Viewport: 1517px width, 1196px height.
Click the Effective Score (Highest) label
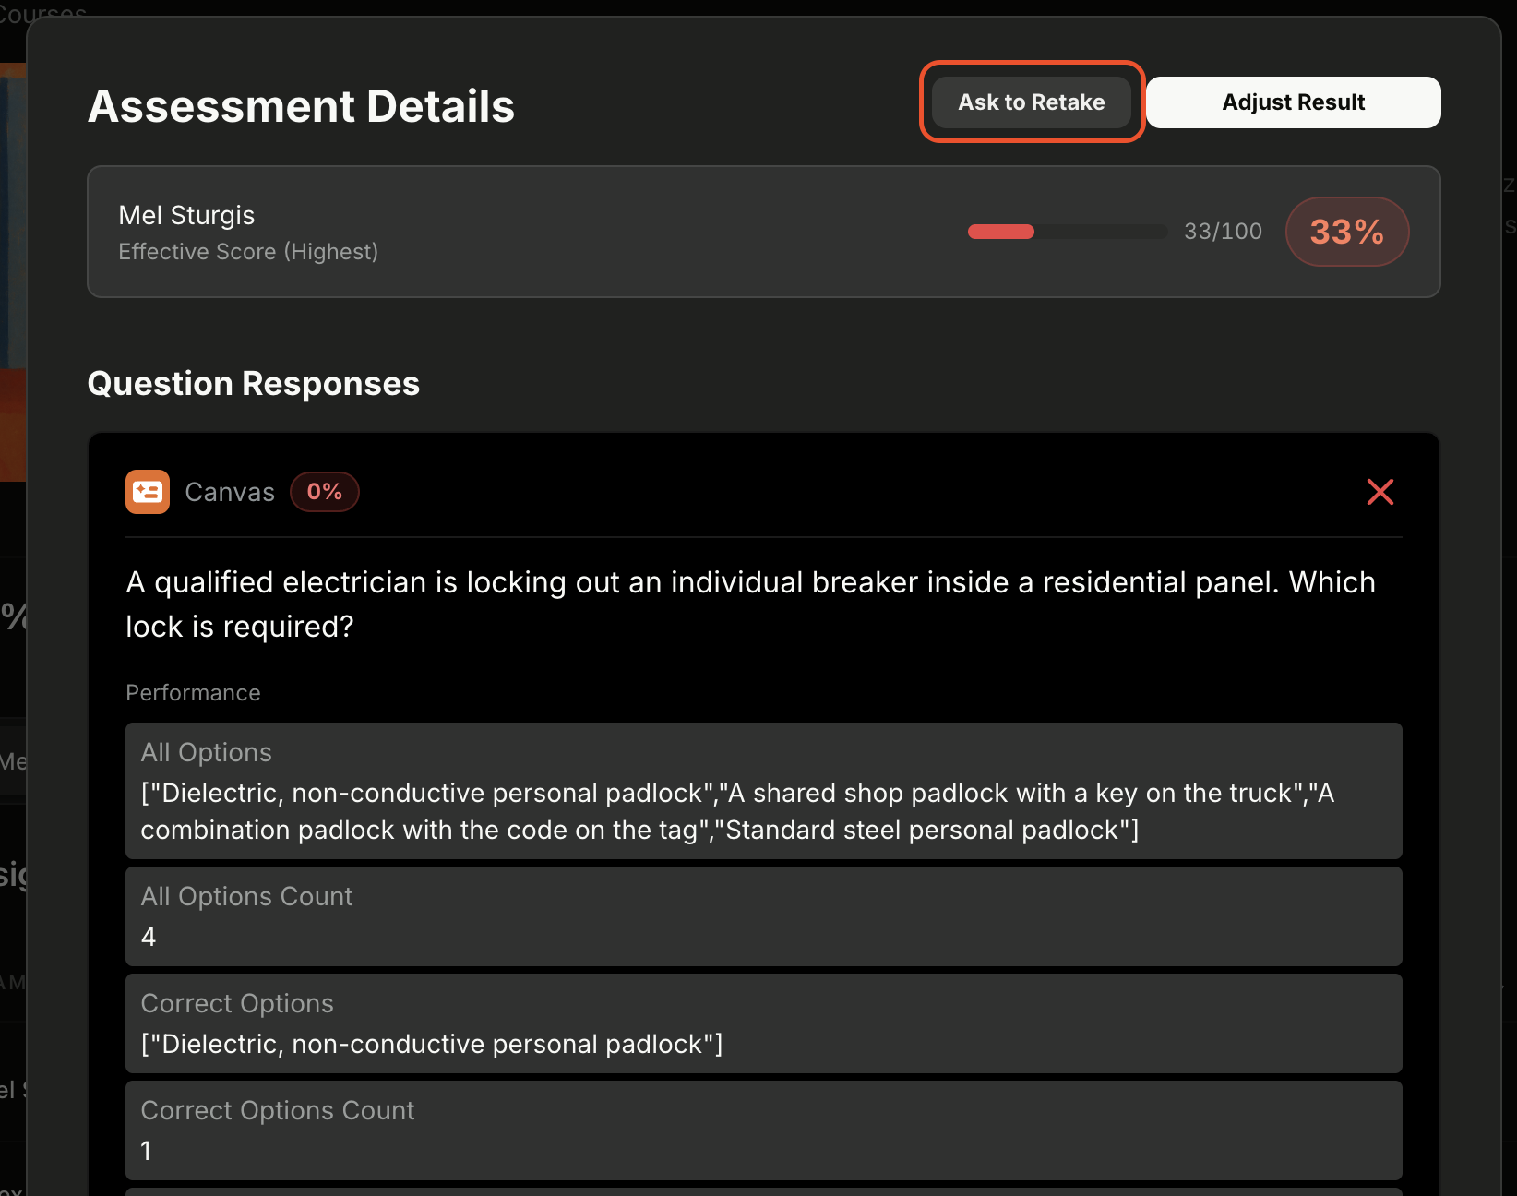click(x=248, y=252)
